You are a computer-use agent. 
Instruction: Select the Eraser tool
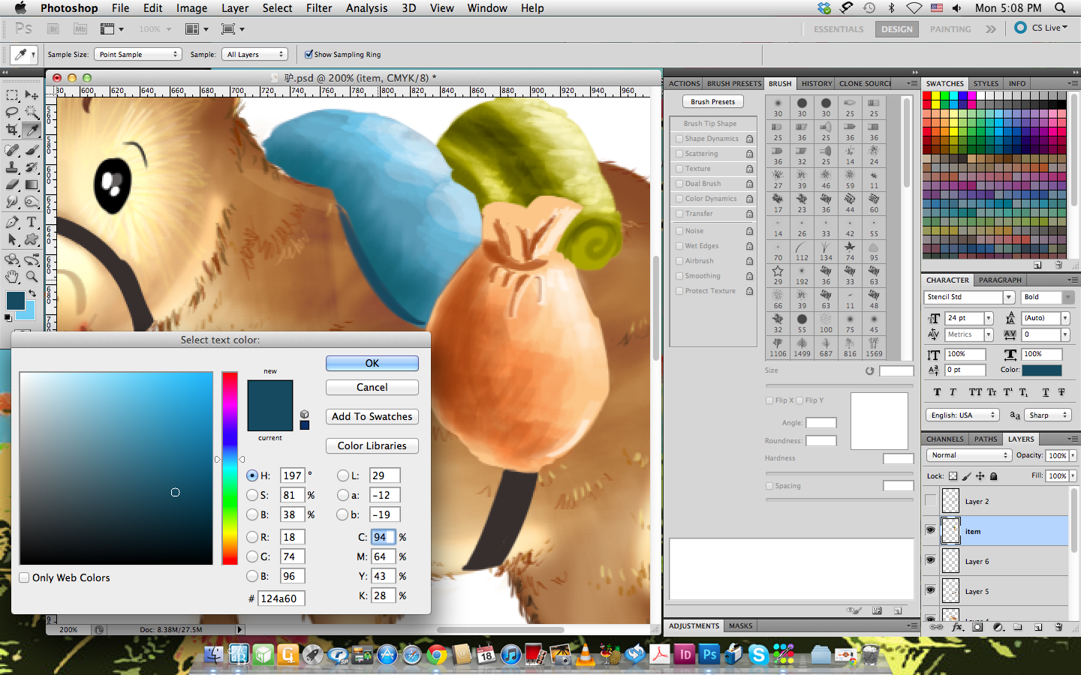(12, 184)
